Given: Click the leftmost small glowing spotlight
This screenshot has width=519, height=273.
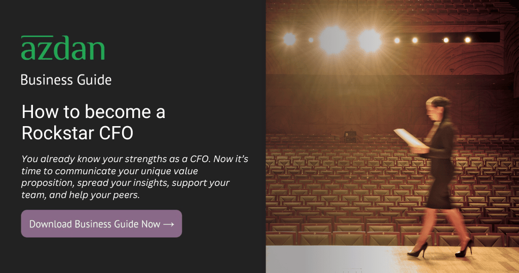Looking at the screenshot, I should click(x=290, y=39).
